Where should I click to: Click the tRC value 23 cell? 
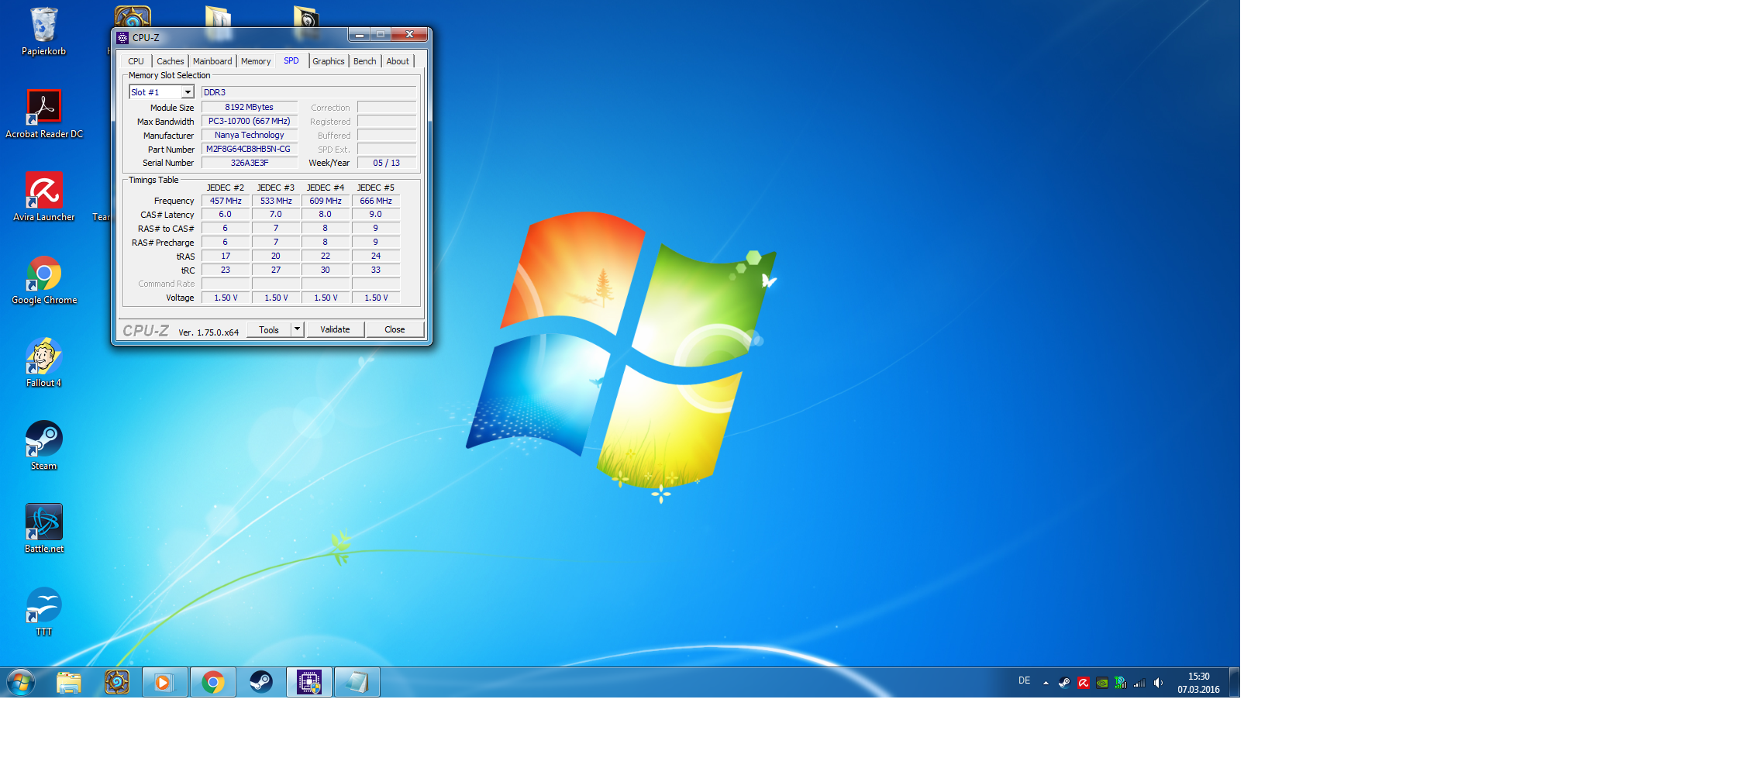click(x=226, y=270)
